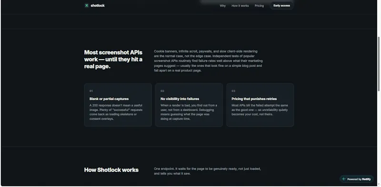Viewport: 381px width, 187px height.
Task: Click the Powered by Netlify badge
Action: [x=356, y=179]
